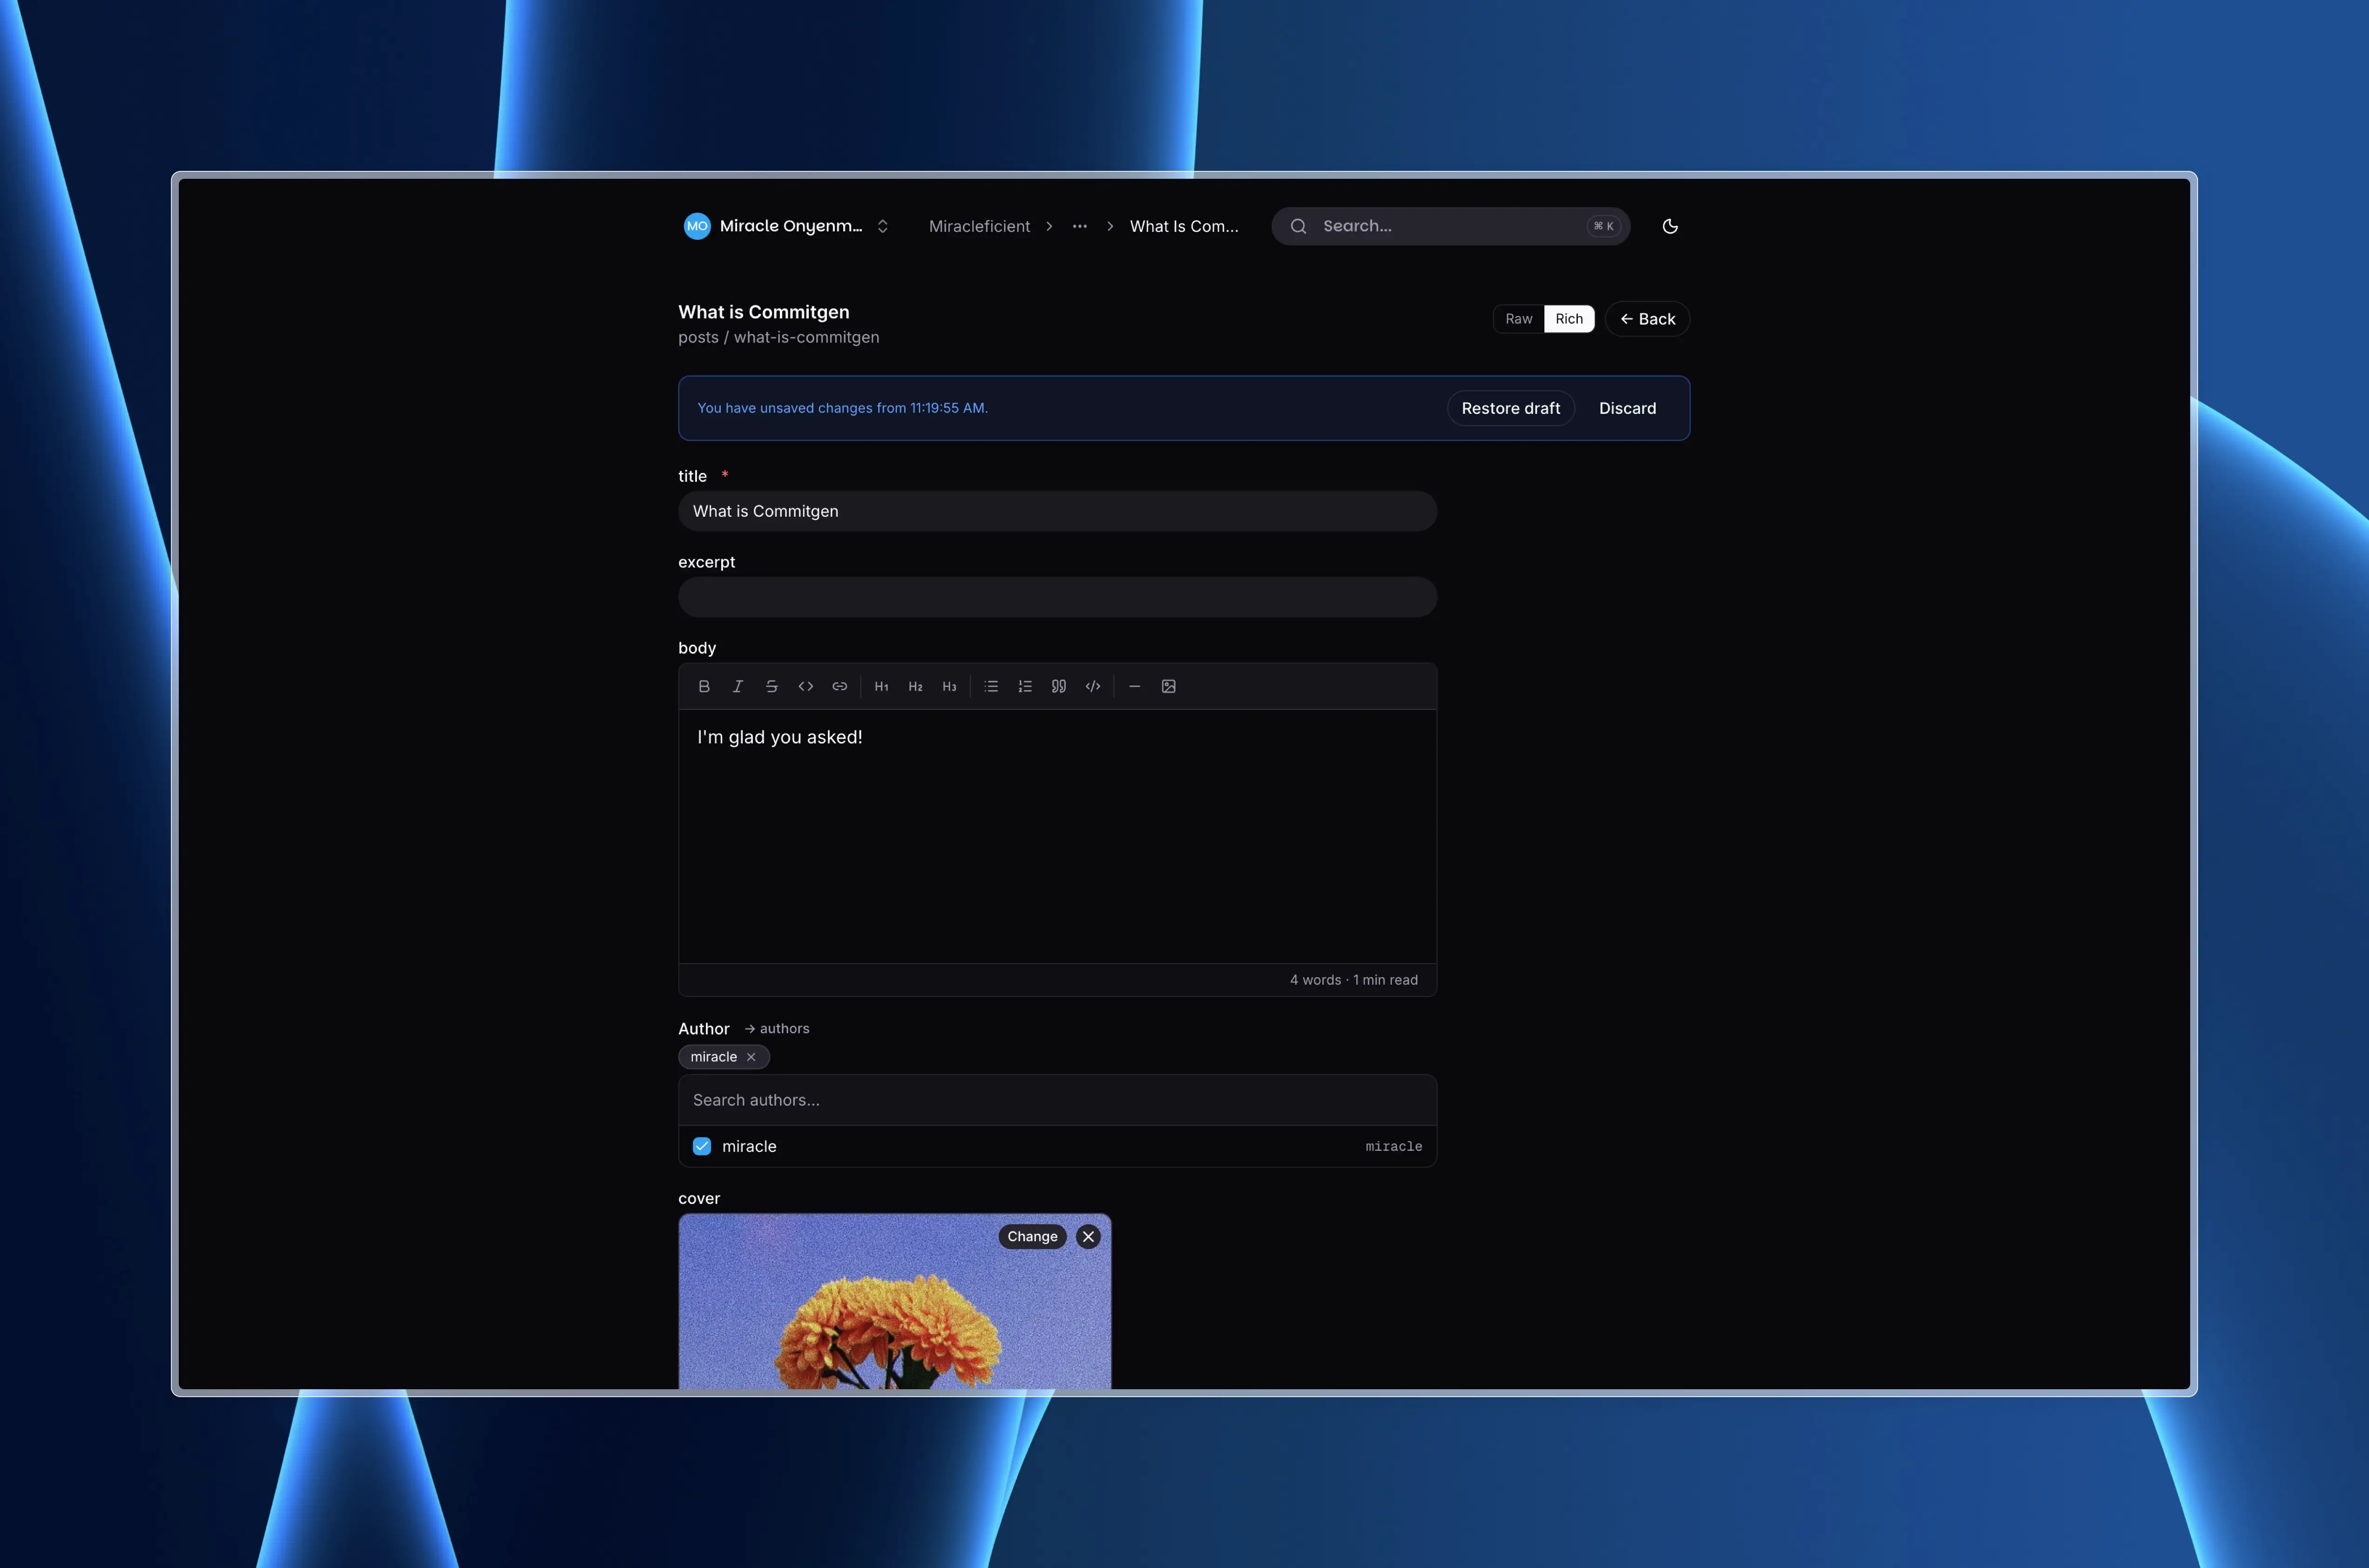Remove the miracle author tag
Viewport: 2369px width, 1568px height.
[751, 1057]
